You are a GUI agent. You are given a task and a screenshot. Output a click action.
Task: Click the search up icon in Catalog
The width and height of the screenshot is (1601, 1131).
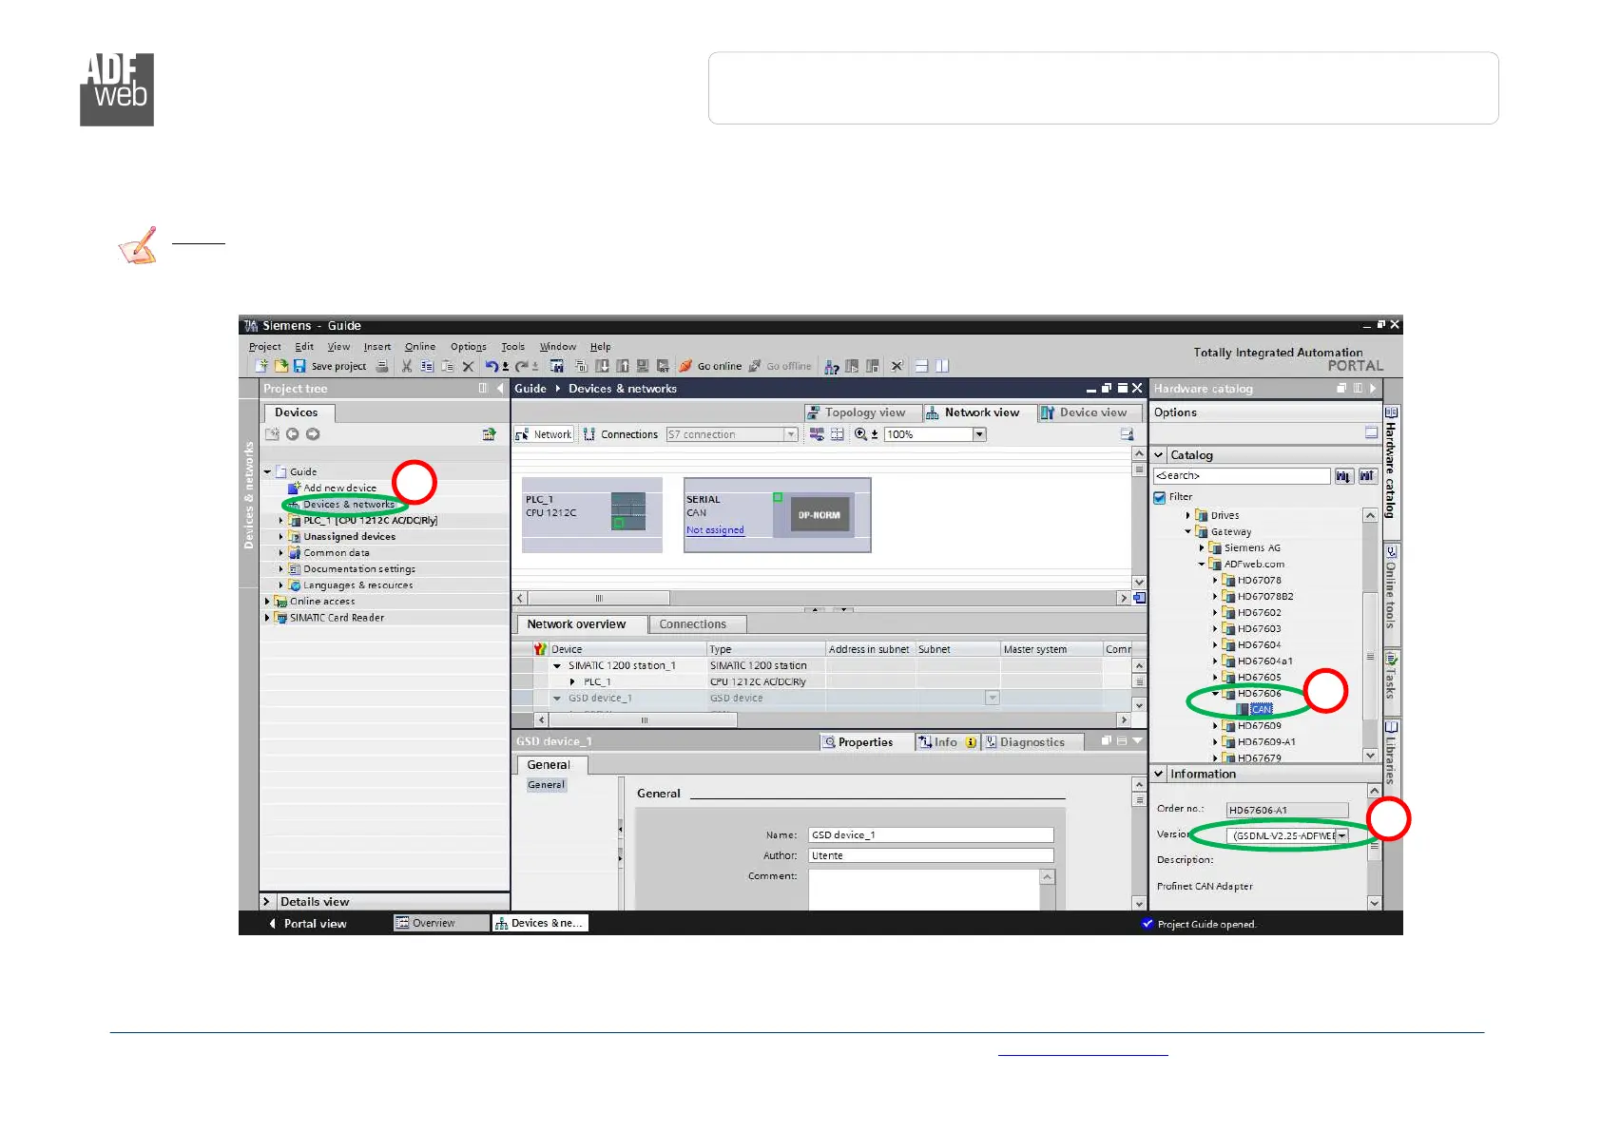click(x=1367, y=476)
